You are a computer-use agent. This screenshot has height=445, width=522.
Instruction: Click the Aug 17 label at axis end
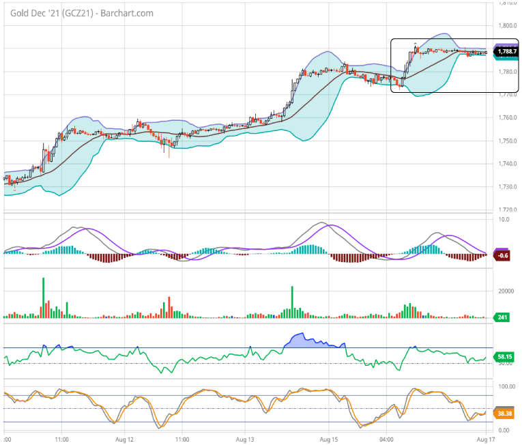click(484, 440)
